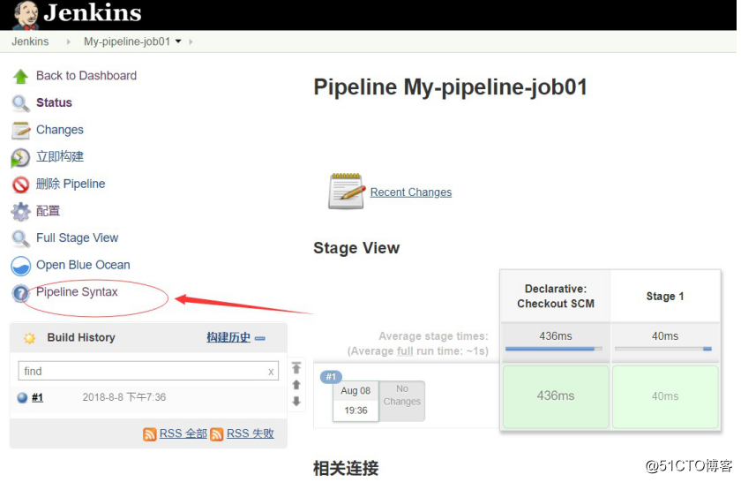Focus the find build input field

pyautogui.click(x=148, y=372)
